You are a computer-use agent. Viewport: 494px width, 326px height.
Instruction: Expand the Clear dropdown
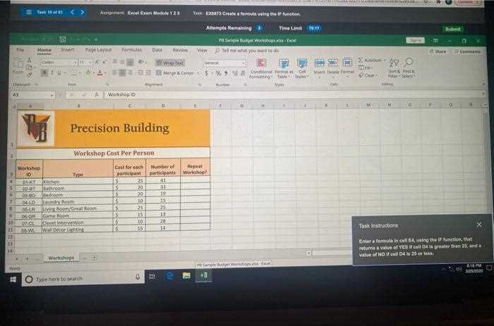coord(376,75)
